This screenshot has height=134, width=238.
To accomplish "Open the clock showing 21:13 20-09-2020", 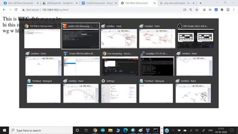I will click(x=221, y=130).
